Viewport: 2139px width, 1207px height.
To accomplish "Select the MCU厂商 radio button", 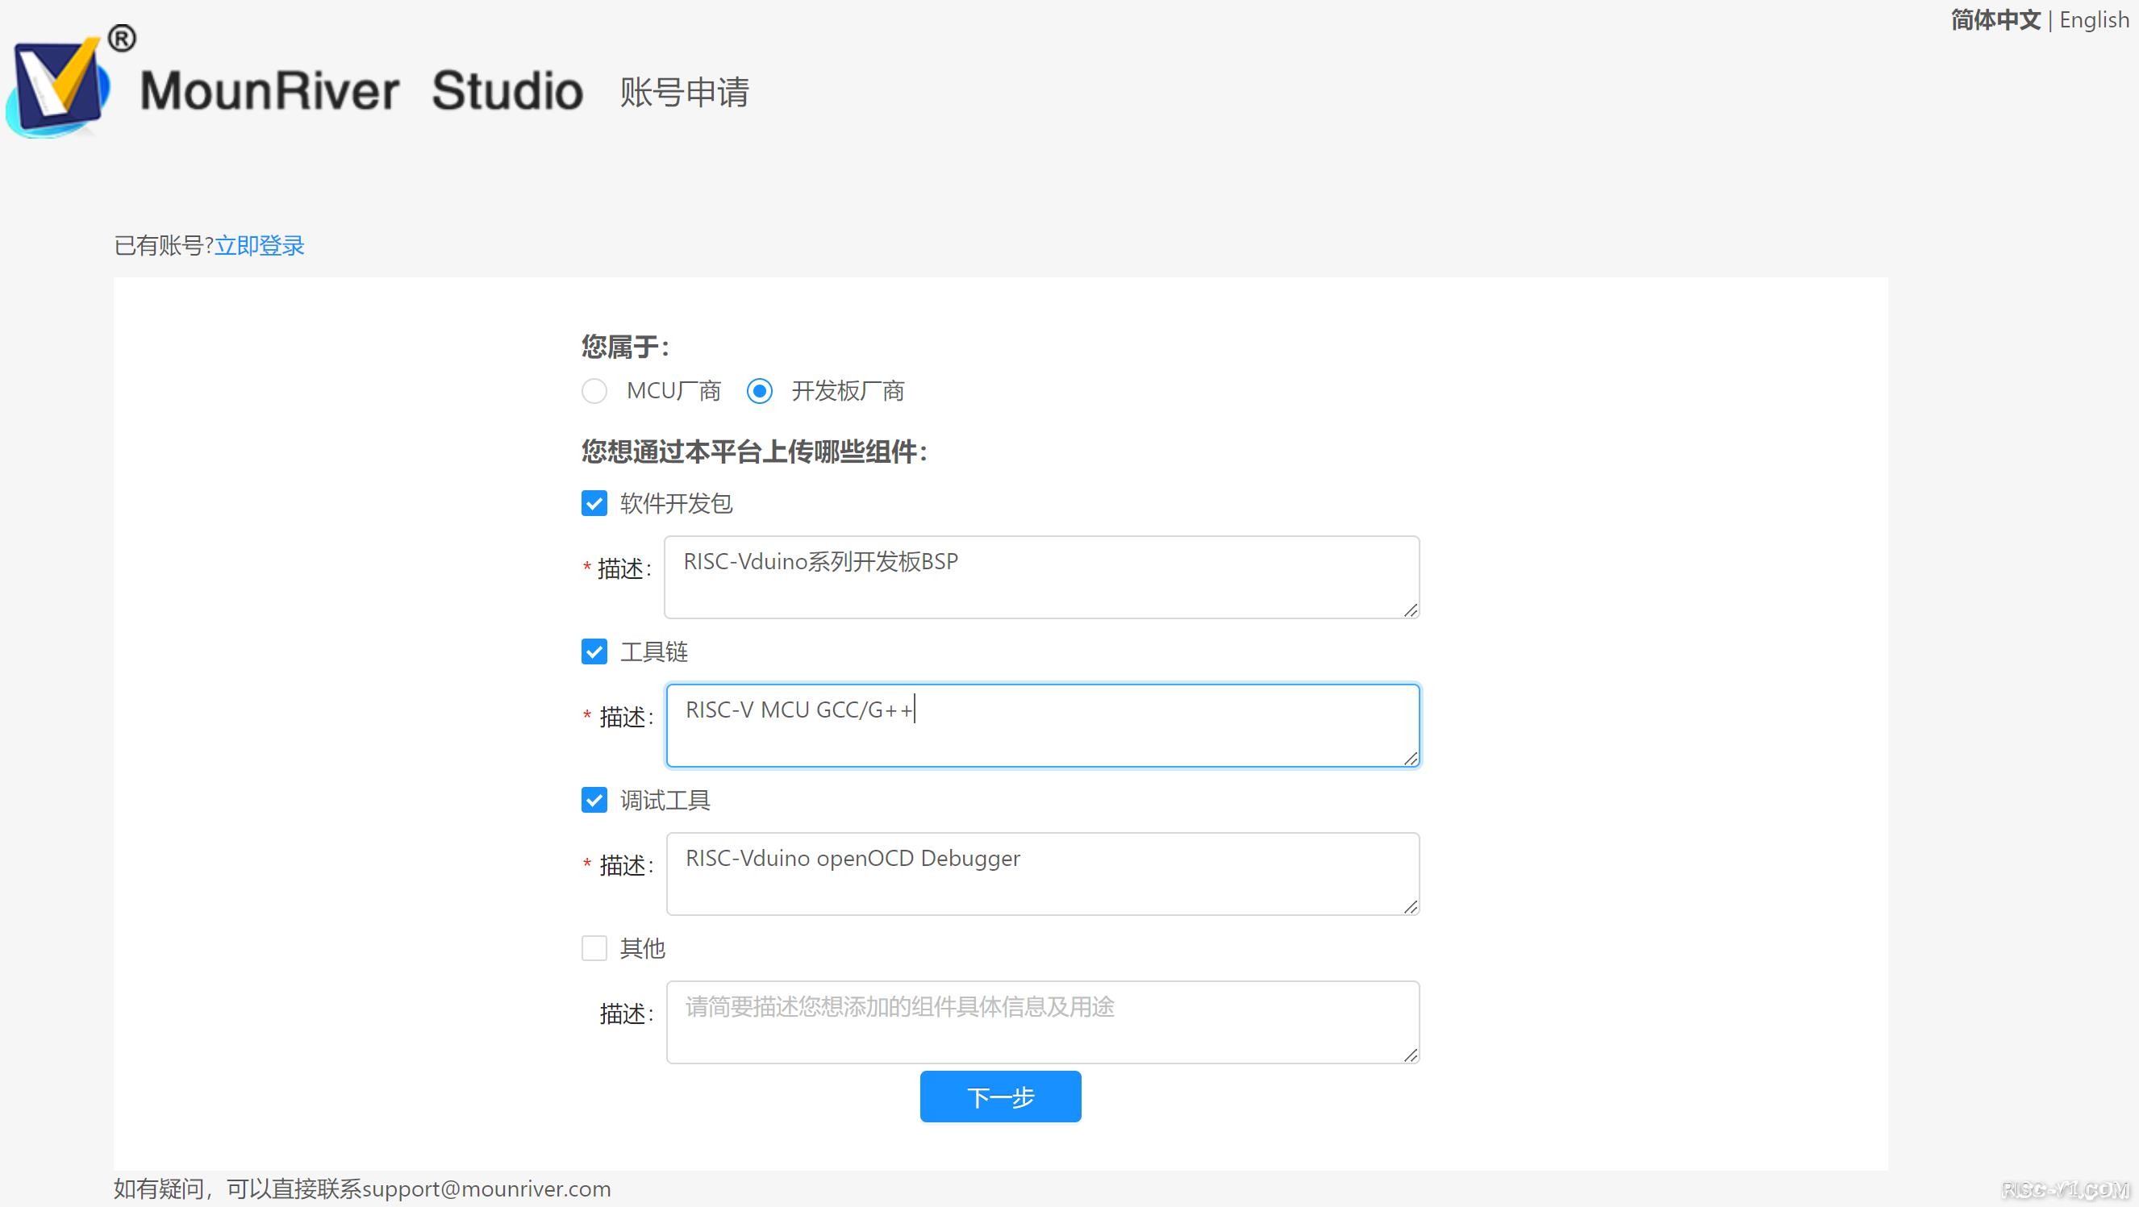I will [x=594, y=391].
